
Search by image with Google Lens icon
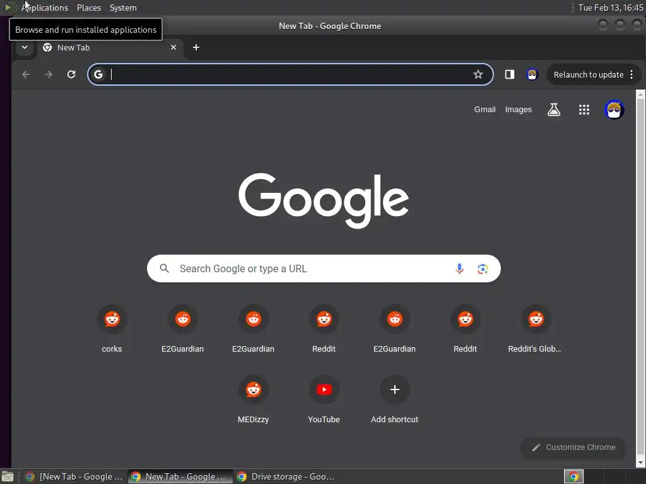[483, 268]
